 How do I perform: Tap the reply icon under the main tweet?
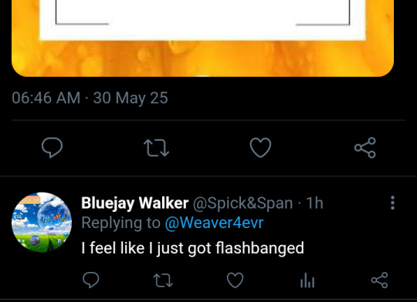pos(53,148)
